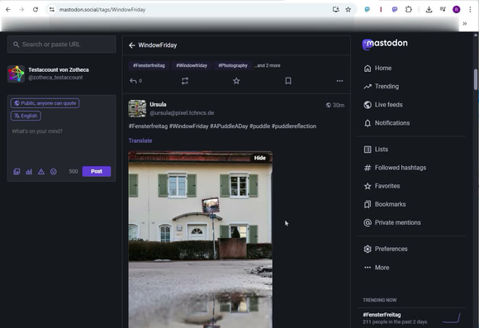Click the purple extension icon in the toolbar
The image size is (479, 328).
tap(395, 9)
